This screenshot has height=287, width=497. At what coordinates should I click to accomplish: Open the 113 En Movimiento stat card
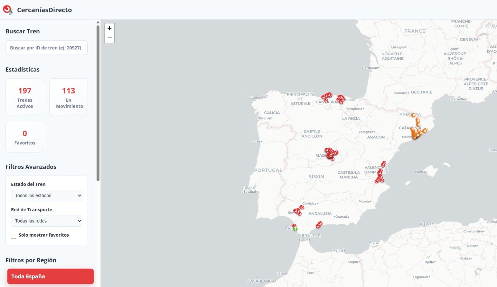[x=69, y=97]
